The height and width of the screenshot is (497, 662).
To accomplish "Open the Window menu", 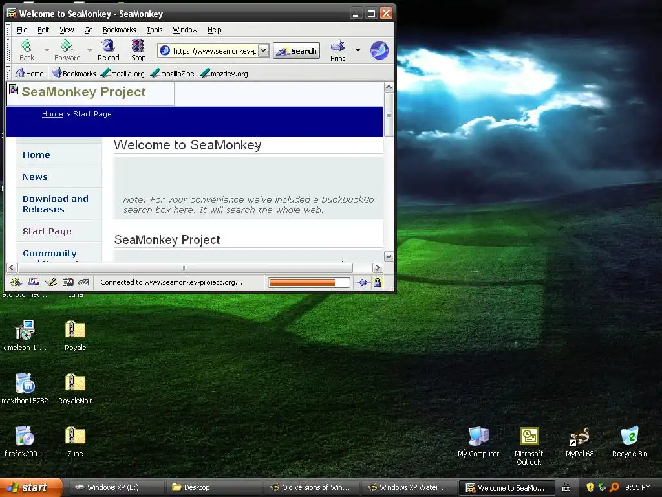I will (x=185, y=30).
